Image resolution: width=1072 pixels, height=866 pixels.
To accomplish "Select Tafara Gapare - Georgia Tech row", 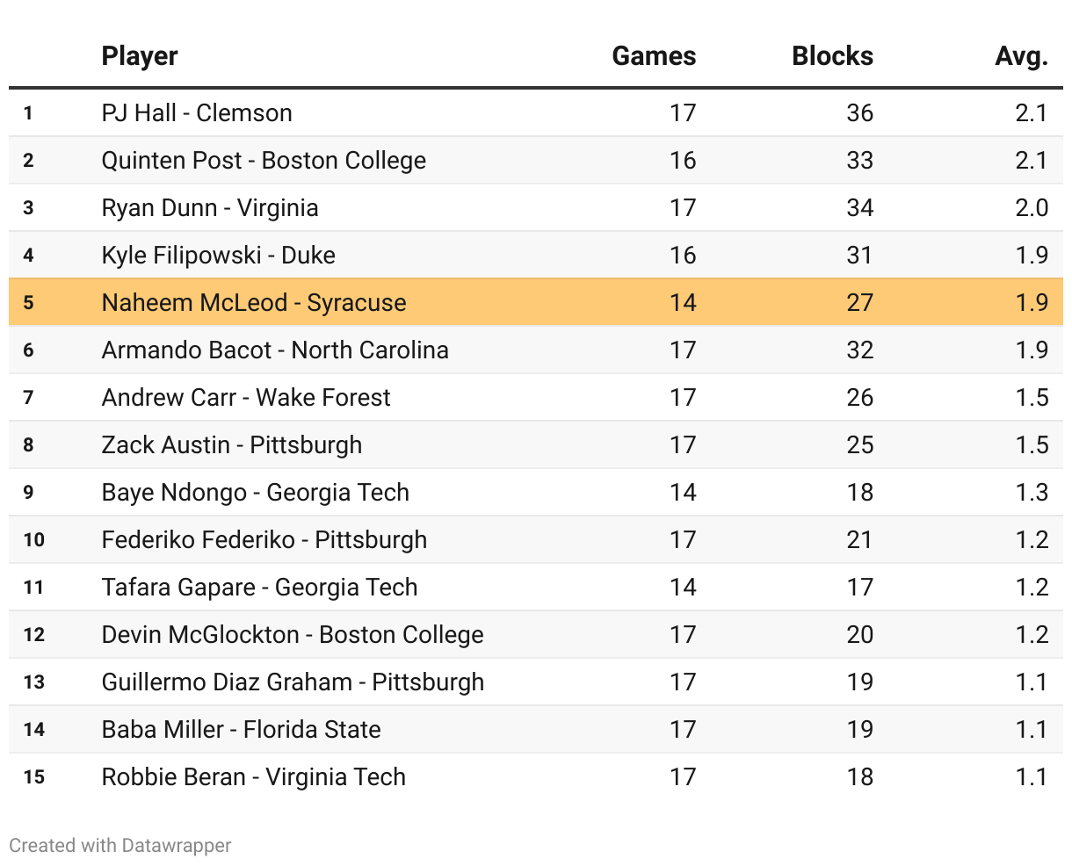I will pyautogui.click(x=260, y=588).
